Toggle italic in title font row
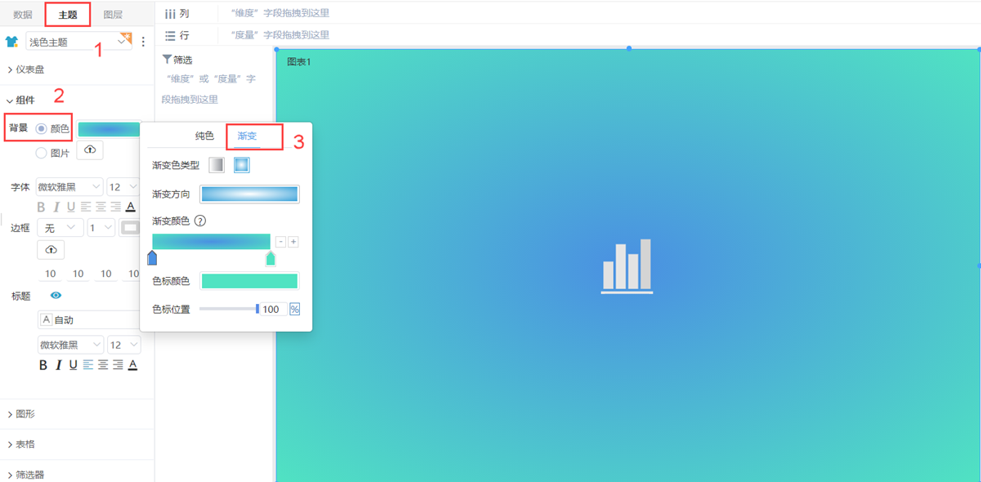Viewport: 981px width, 482px height. click(x=58, y=364)
